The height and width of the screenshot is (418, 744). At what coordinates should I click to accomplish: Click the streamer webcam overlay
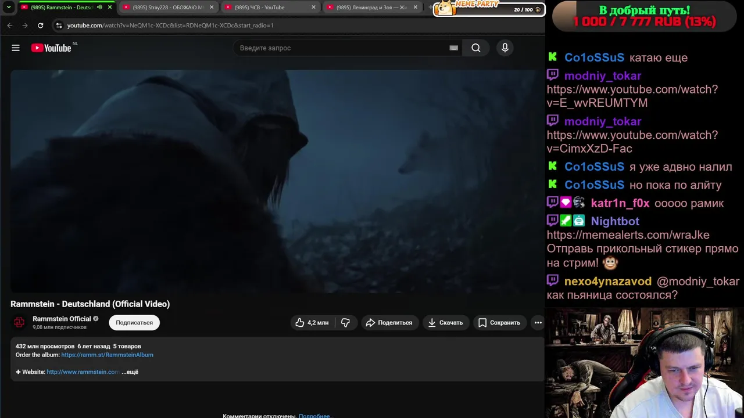coord(645,363)
